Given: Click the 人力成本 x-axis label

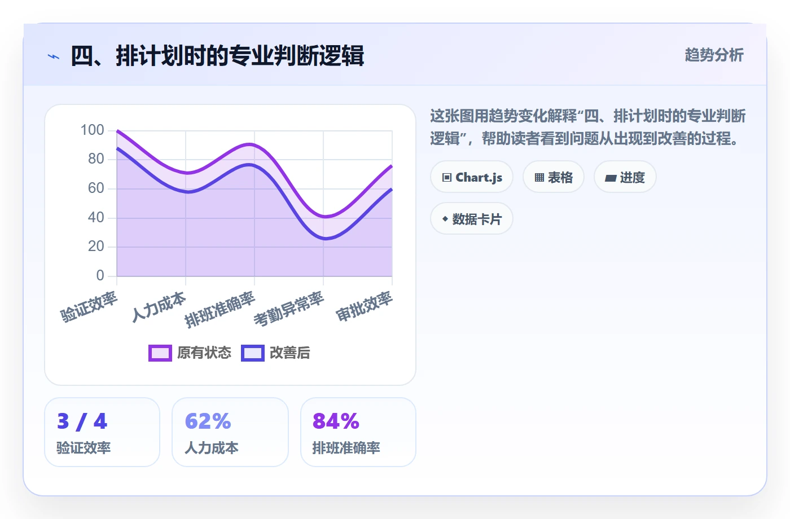Looking at the screenshot, I should tap(159, 306).
